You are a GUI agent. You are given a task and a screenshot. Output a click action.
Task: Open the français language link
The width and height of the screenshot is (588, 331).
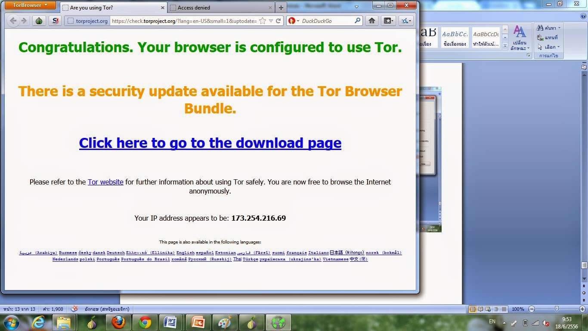pos(297,253)
